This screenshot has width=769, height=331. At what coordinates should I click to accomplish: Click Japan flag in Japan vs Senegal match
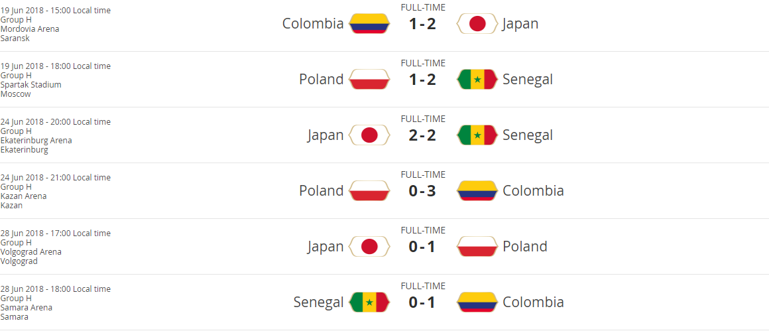pos(369,135)
